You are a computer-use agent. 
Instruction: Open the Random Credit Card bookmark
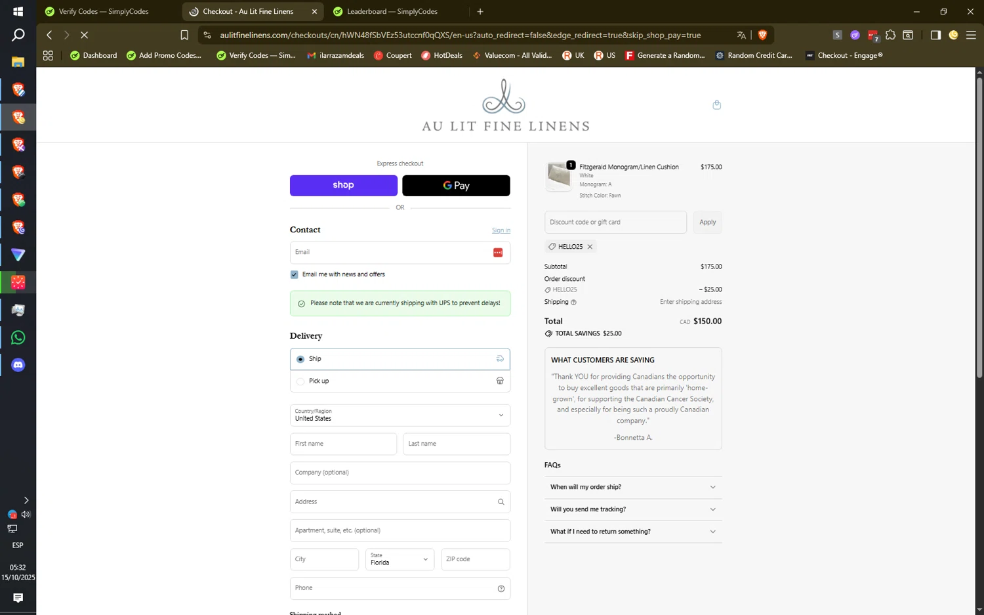754,56
